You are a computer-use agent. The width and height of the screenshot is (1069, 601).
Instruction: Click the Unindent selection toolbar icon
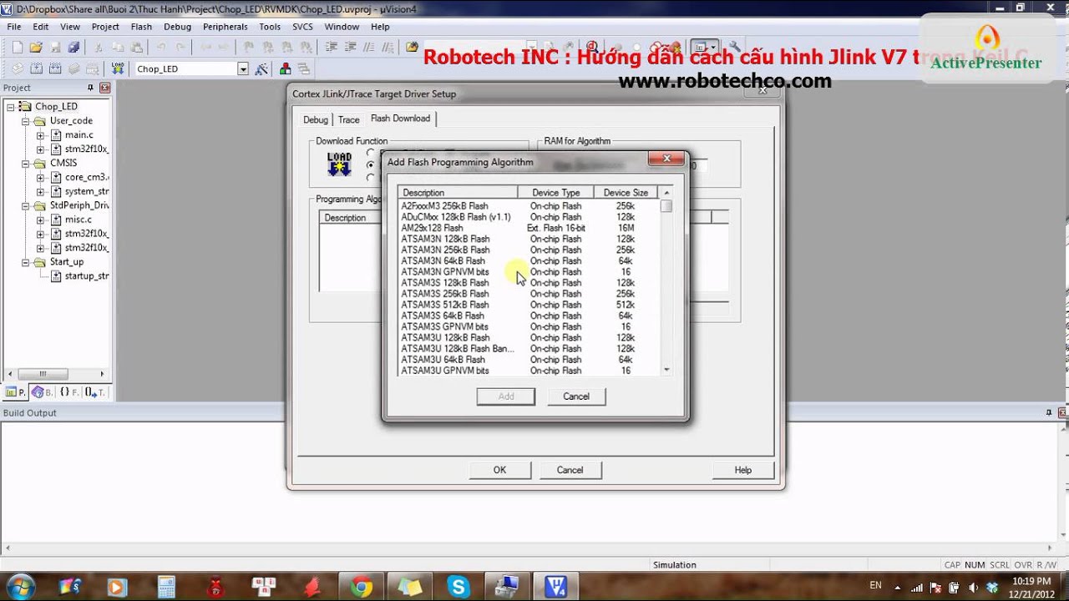351,48
